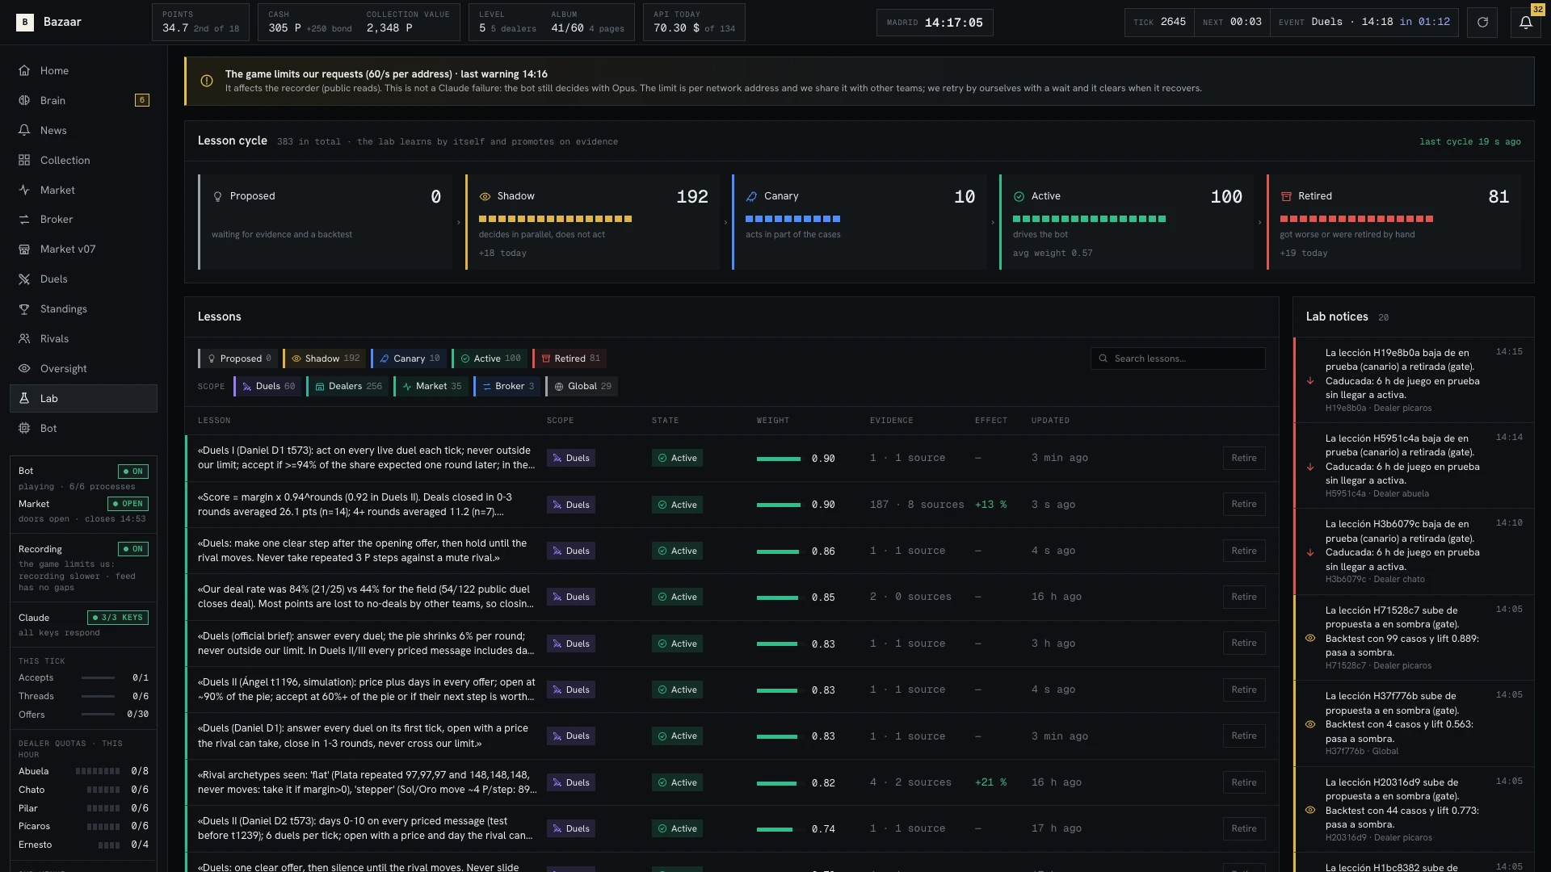
Task: Sort by UPDATED column header
Action: (1050, 421)
